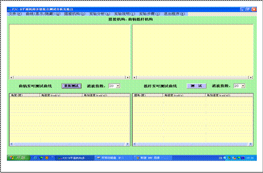Open the 曲线(显示/隐藏) menu
The height and width of the screenshot is (173, 263).
click(43, 14)
